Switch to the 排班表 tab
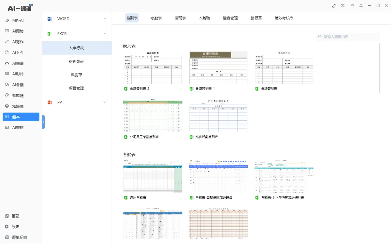 (x=180, y=18)
